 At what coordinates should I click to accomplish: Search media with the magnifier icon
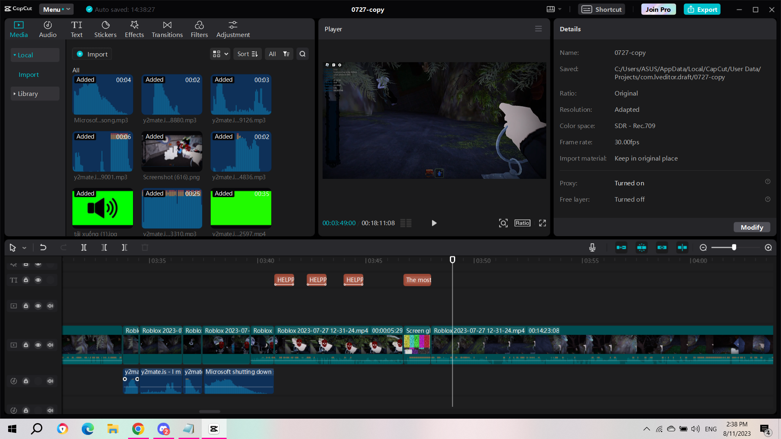tap(302, 54)
